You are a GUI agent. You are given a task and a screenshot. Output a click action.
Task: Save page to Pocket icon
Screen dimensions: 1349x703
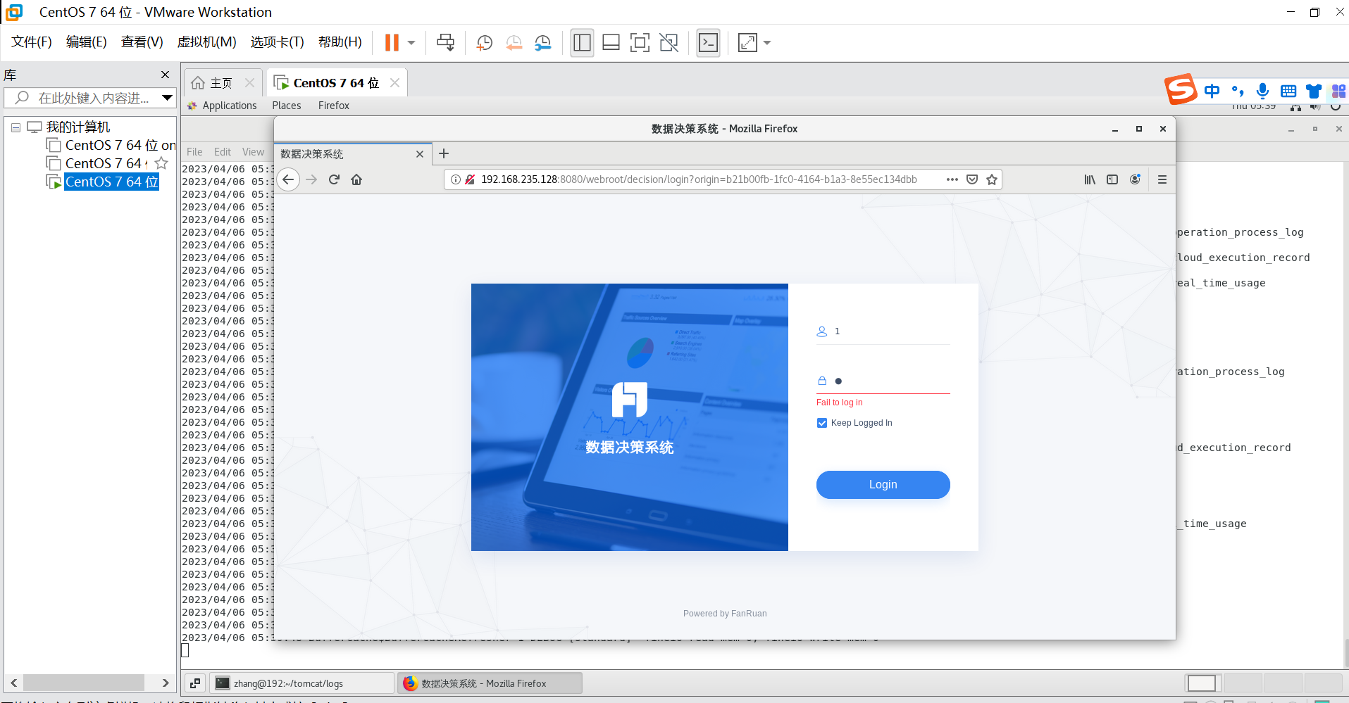click(x=972, y=179)
